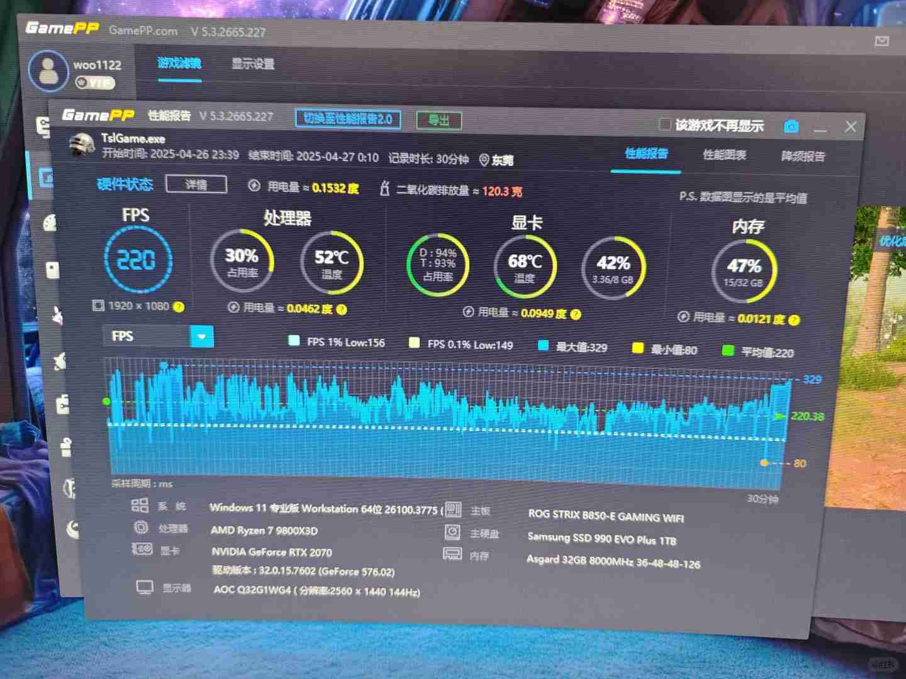Click the woo1122 user avatar

point(48,71)
